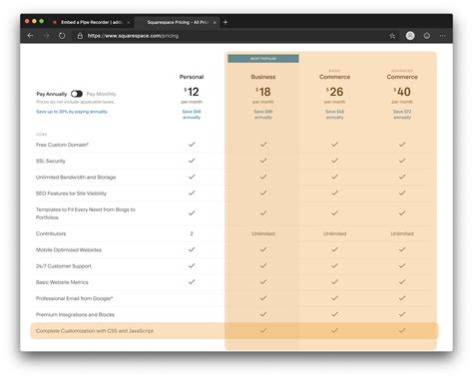Click the Most Popular banner above Business
Image resolution: width=473 pixels, height=378 pixels.
[263, 59]
